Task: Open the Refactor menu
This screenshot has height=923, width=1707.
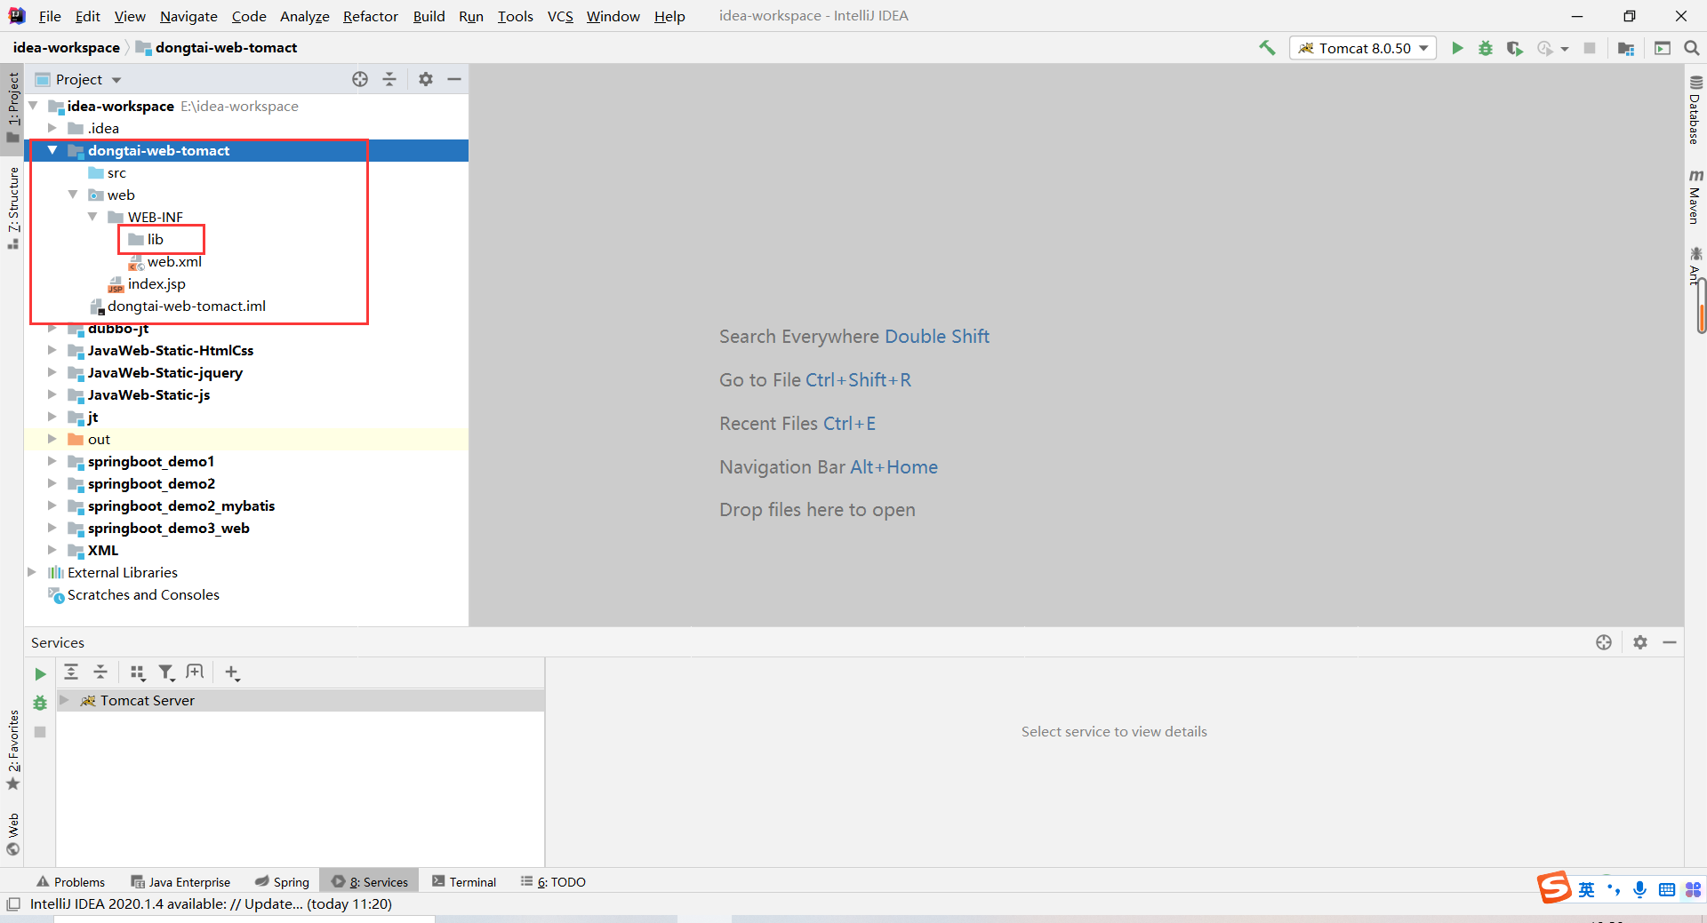Action: [370, 16]
